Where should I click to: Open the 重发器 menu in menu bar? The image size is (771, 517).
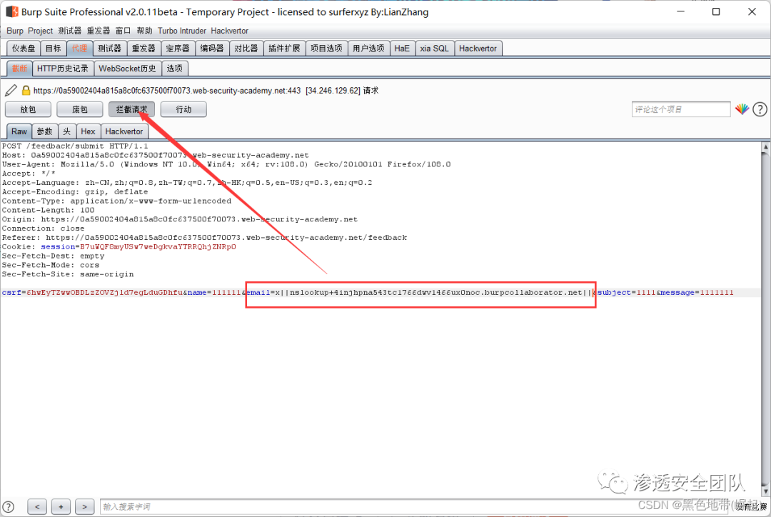[x=99, y=31]
